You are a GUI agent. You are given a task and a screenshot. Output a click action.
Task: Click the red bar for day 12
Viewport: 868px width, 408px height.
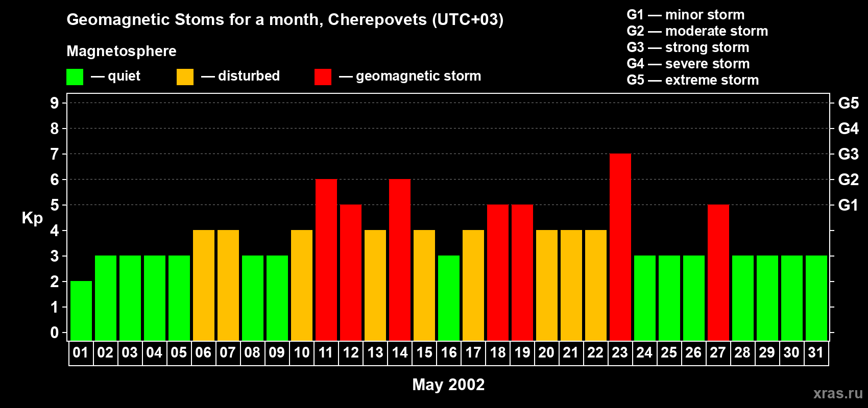(351, 272)
